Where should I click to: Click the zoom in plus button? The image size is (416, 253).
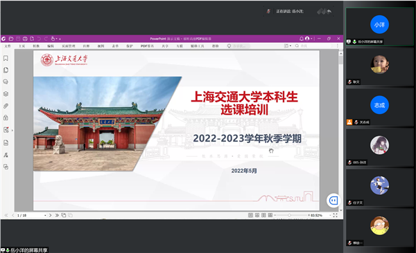[x=309, y=215]
